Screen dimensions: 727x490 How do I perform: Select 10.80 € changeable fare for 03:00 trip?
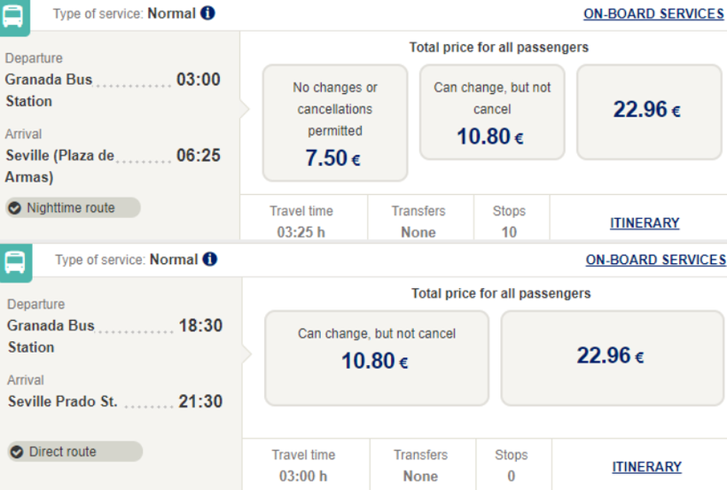(x=491, y=112)
